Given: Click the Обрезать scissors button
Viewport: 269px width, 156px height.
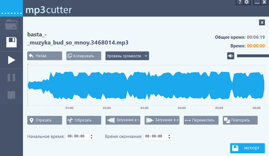Looking at the screenshot, I should (84, 120).
